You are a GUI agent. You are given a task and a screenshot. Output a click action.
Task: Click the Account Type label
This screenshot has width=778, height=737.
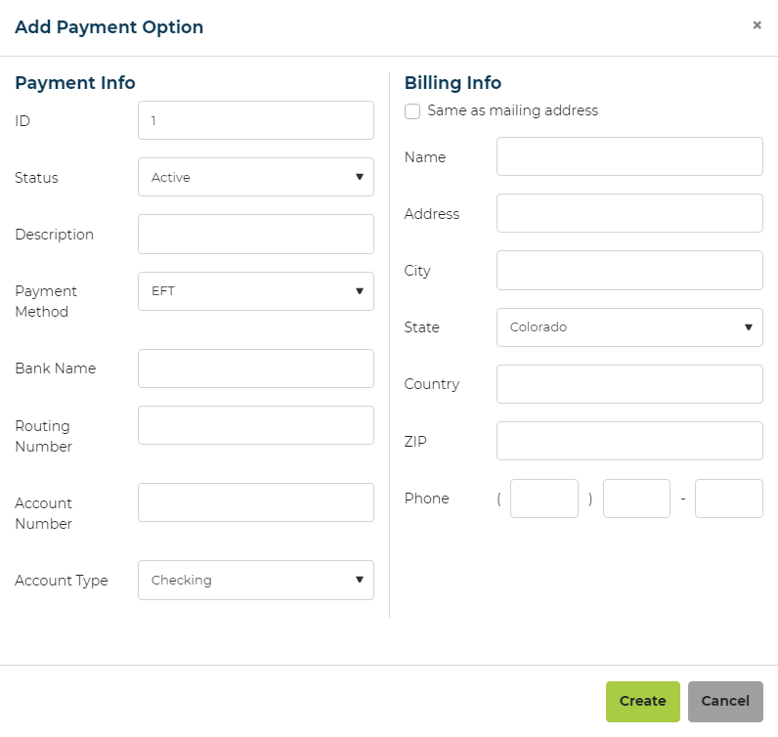pyautogui.click(x=62, y=581)
